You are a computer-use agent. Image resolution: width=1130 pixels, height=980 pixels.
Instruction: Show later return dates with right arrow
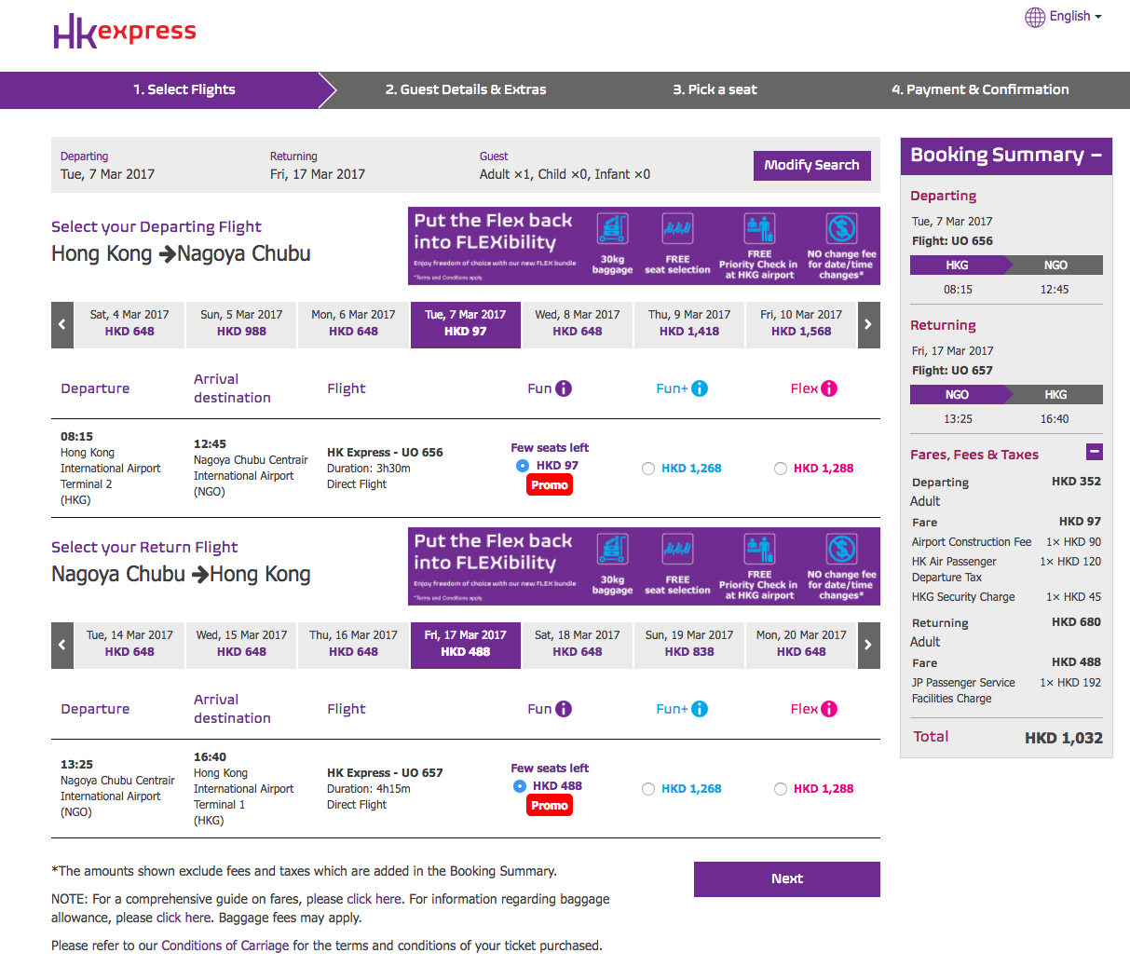(x=868, y=645)
